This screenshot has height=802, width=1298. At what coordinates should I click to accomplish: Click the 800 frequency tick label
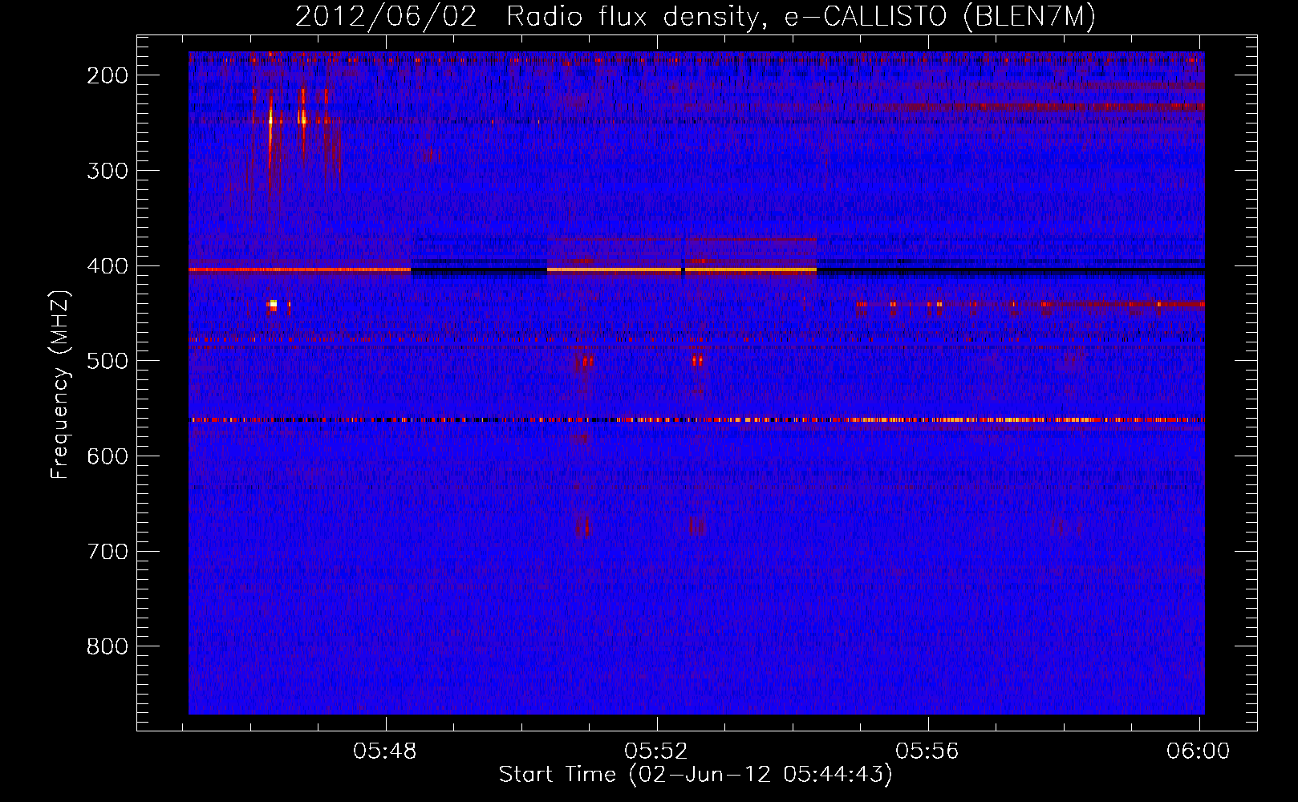tap(107, 646)
